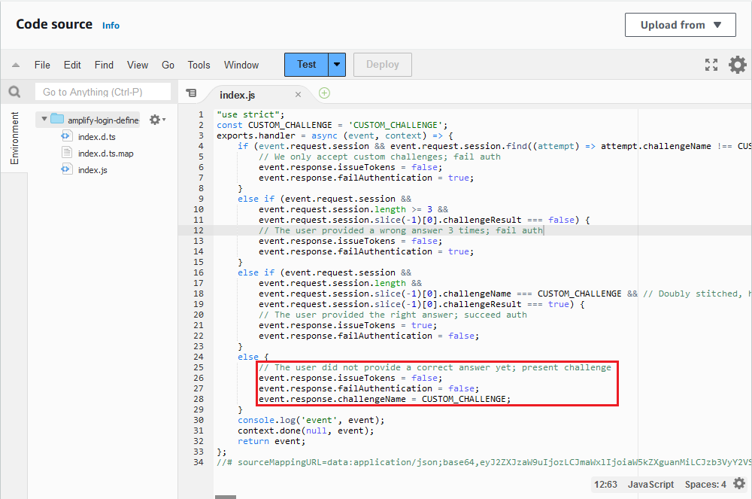This screenshot has height=499, width=752.
Task: Open the editor settings gear icon
Action: pos(737,65)
